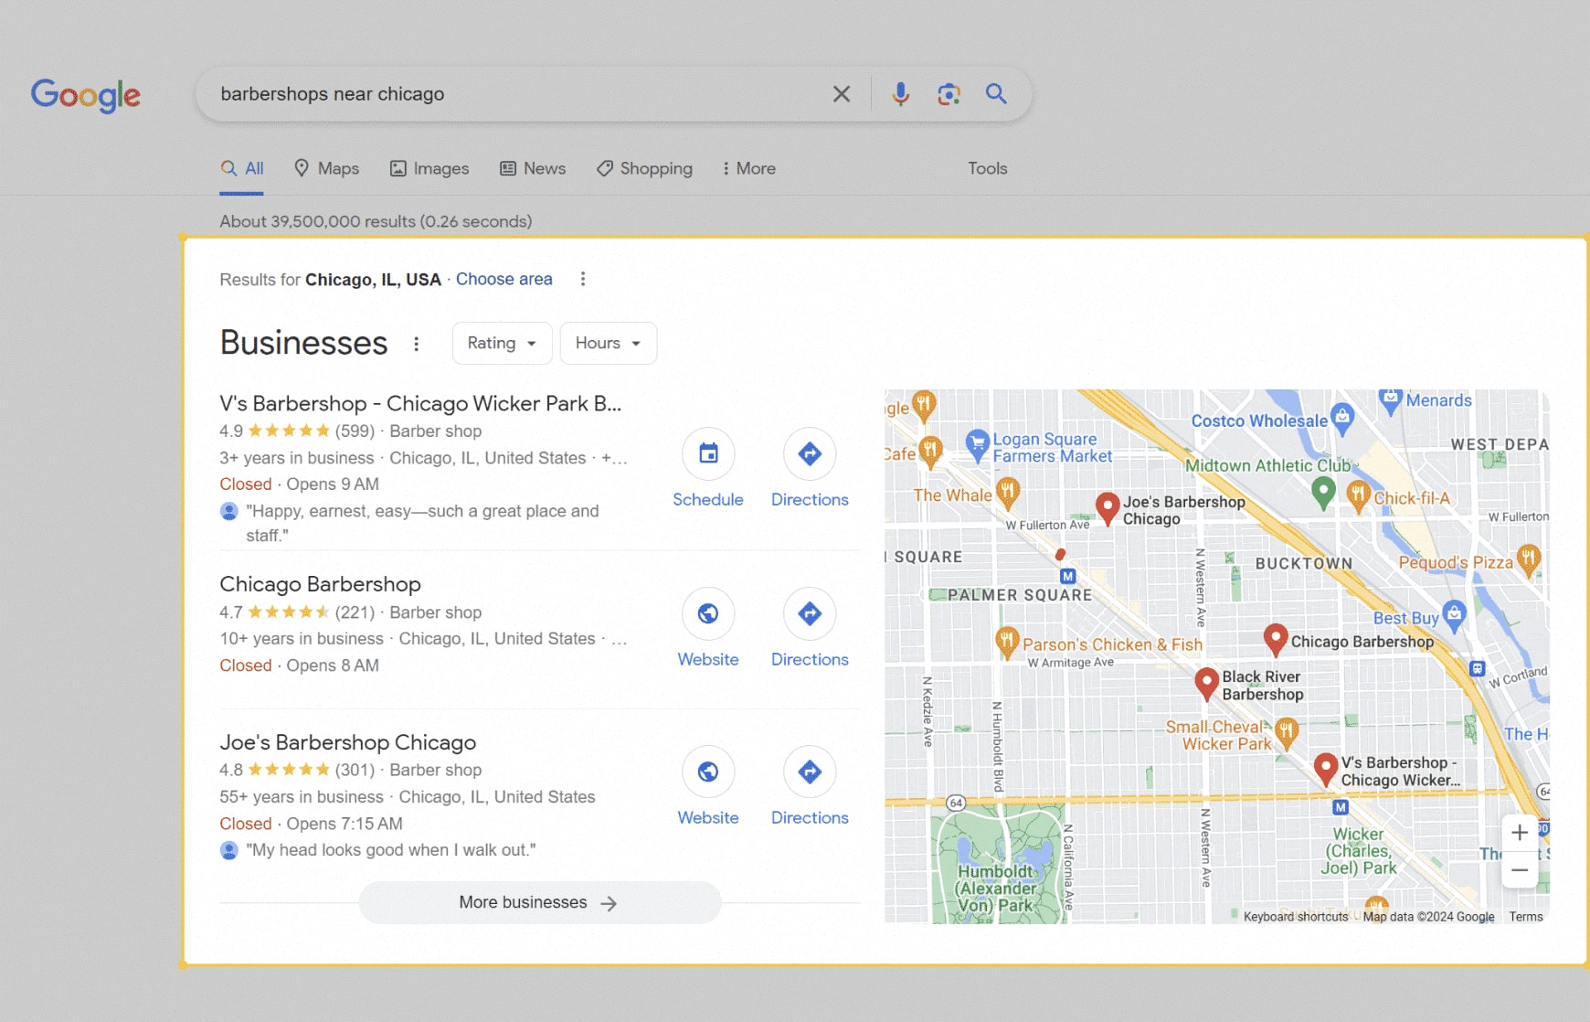Get Directions to V's Barbershop
The height and width of the screenshot is (1022, 1590).
(x=809, y=454)
